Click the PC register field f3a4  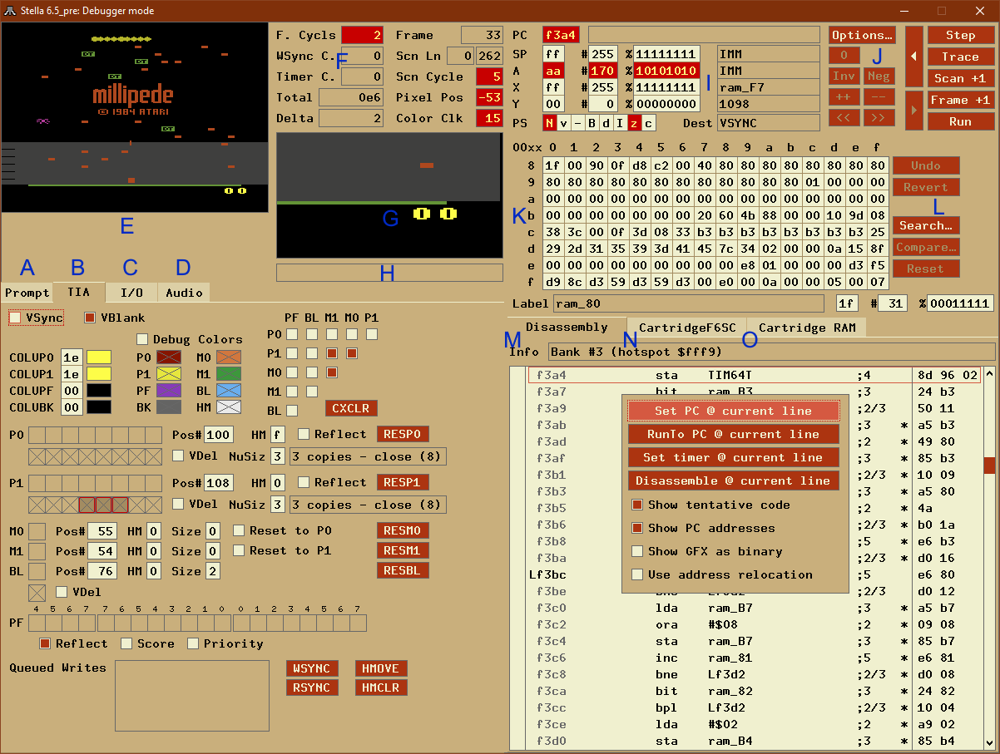pos(562,35)
